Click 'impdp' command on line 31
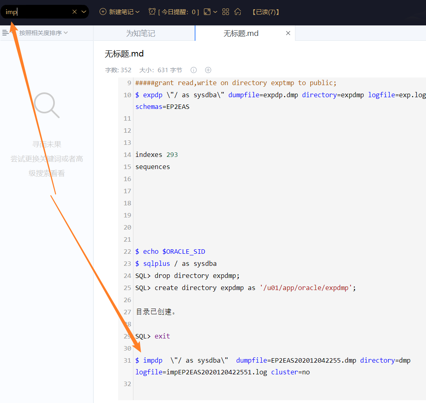The image size is (426, 403). 153,360
